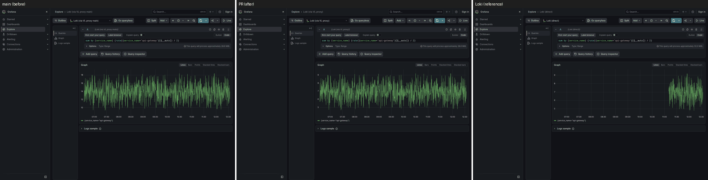Viewport: 708px width, 180px height.
Task: Collapse the outline pane in main (before) panel
Action: [74, 28]
